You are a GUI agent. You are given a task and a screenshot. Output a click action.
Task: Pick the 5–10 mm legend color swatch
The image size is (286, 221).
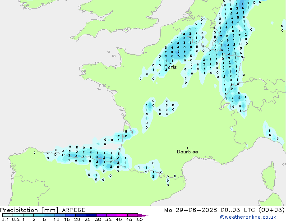49,215
